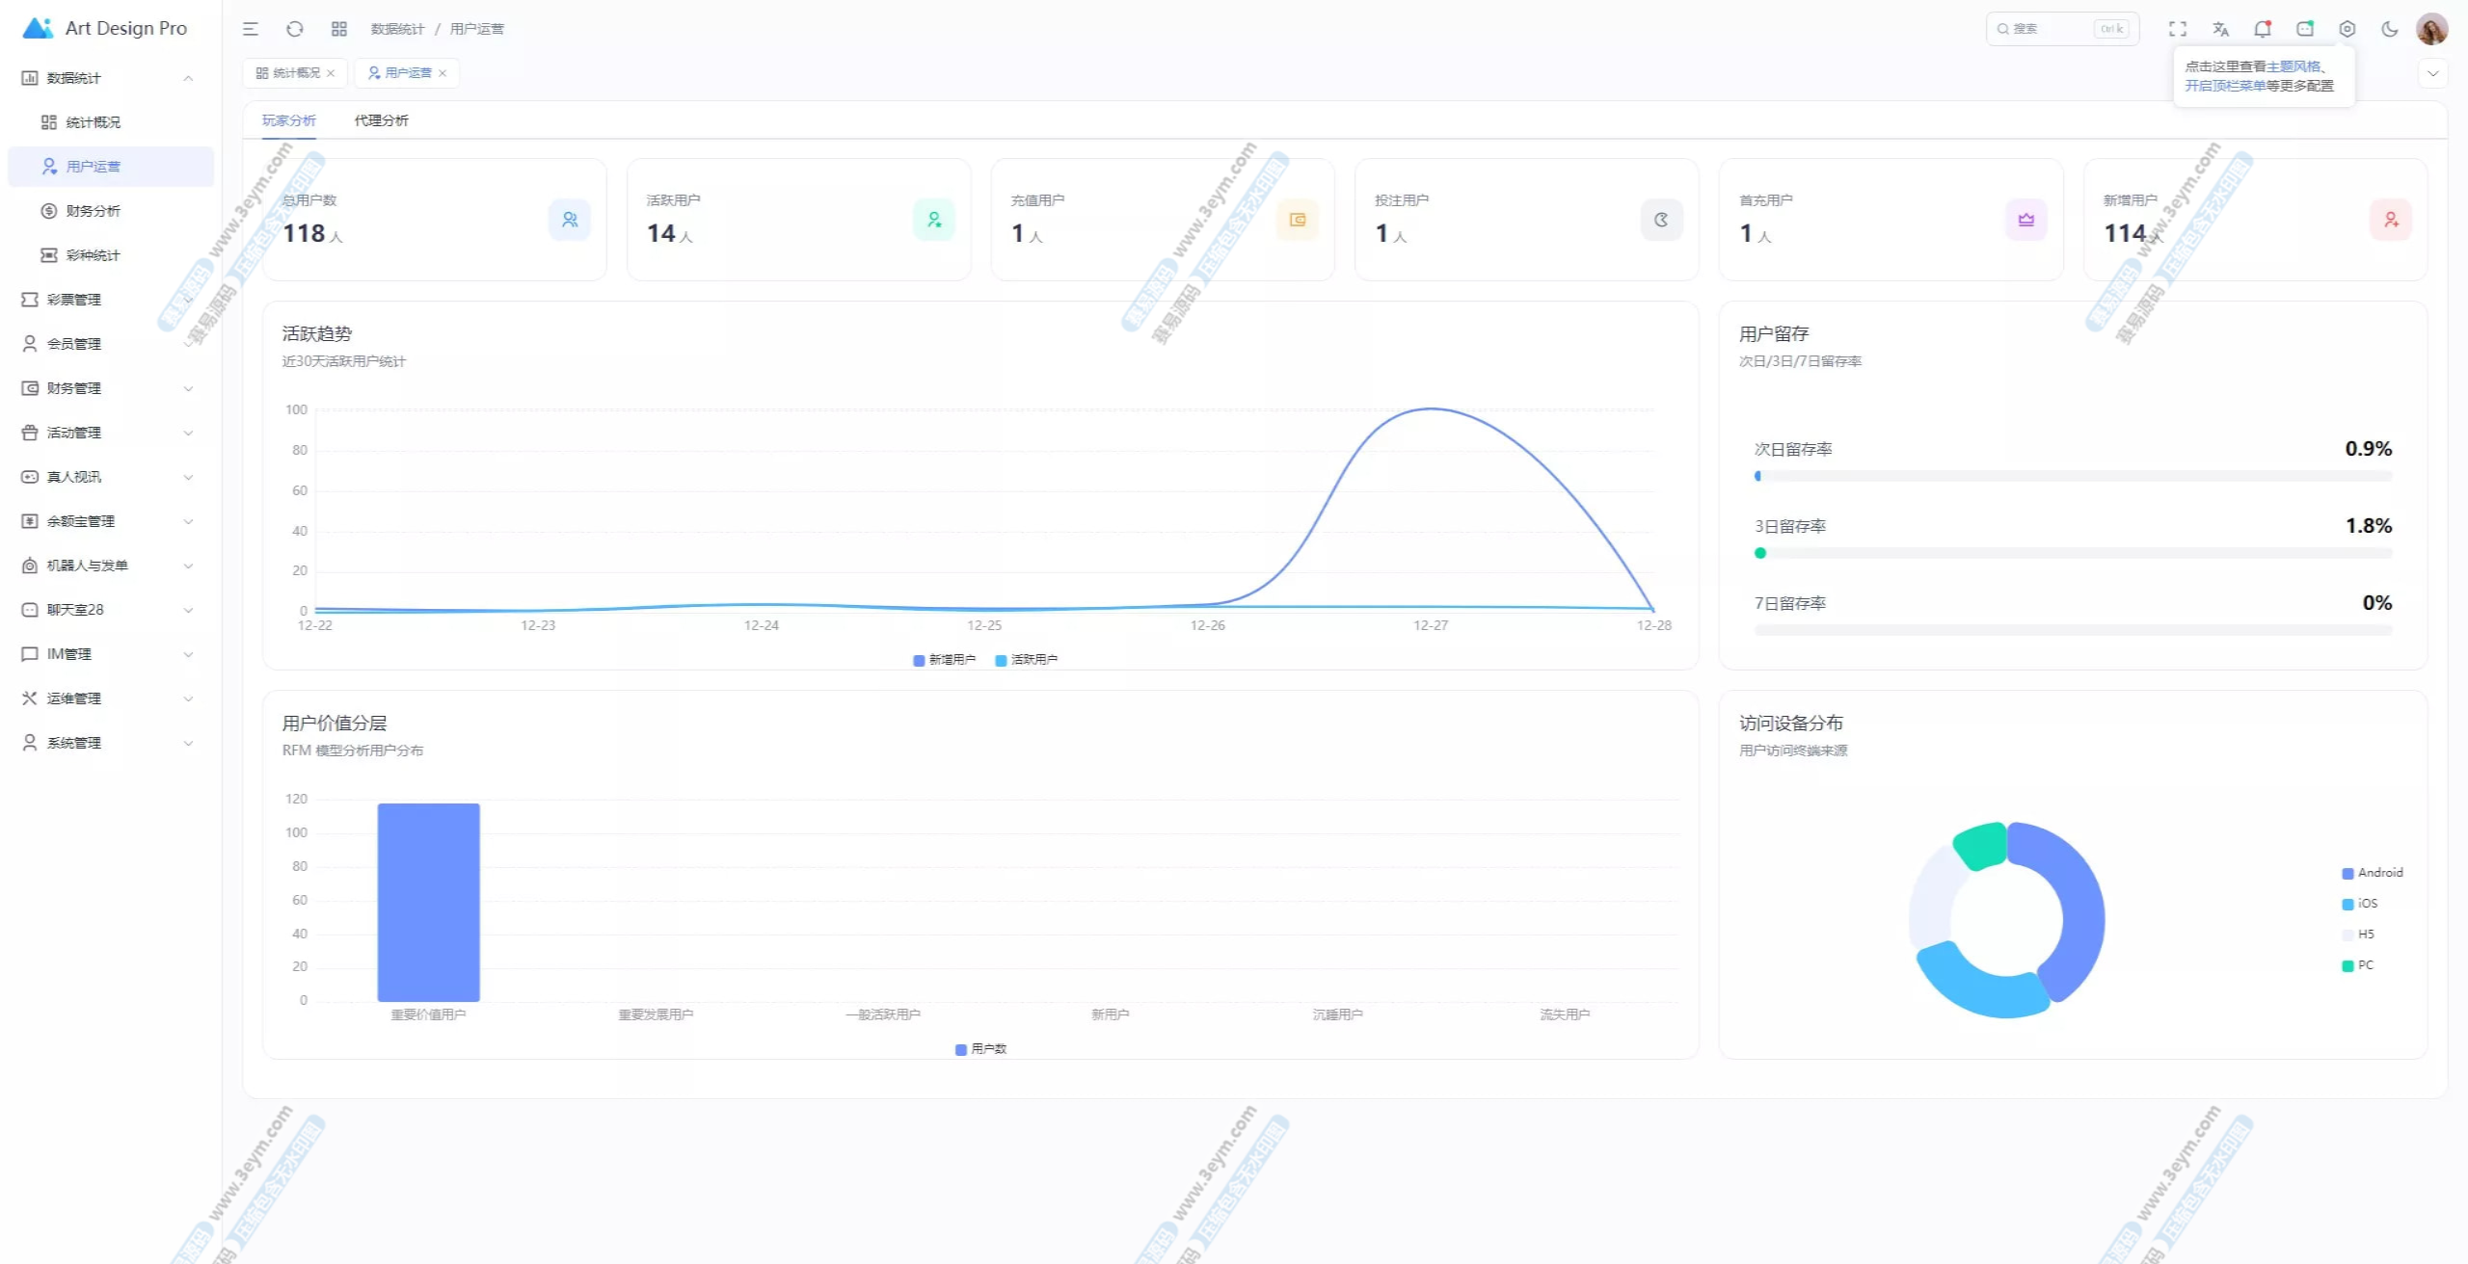Open the tab-bar dropdown arrow at the right

click(2432, 73)
